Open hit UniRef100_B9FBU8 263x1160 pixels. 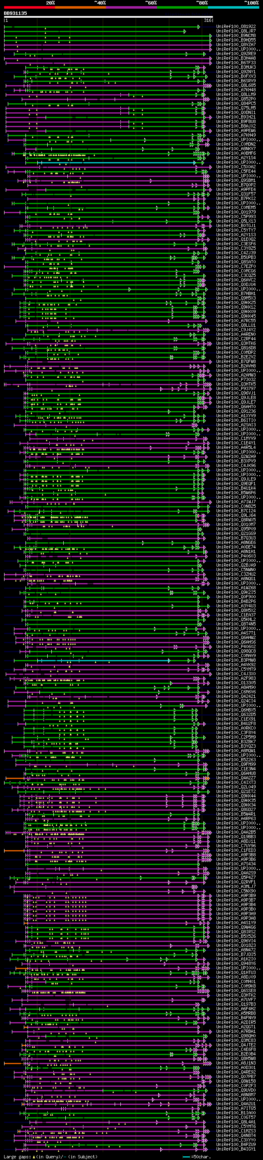[x=236, y=121]
